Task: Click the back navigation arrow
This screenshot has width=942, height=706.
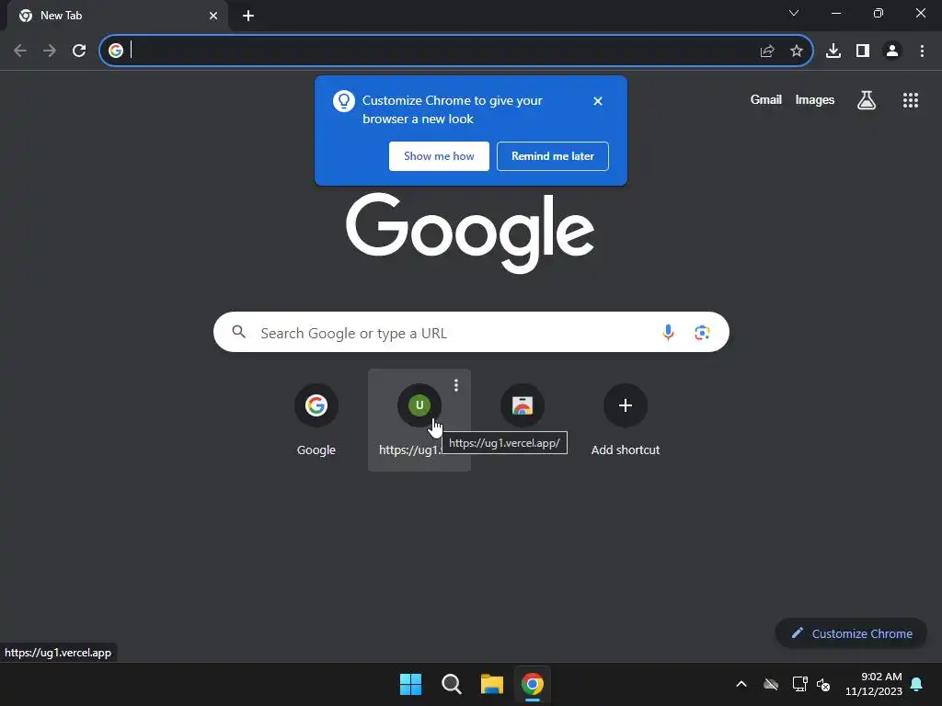Action: (x=20, y=51)
